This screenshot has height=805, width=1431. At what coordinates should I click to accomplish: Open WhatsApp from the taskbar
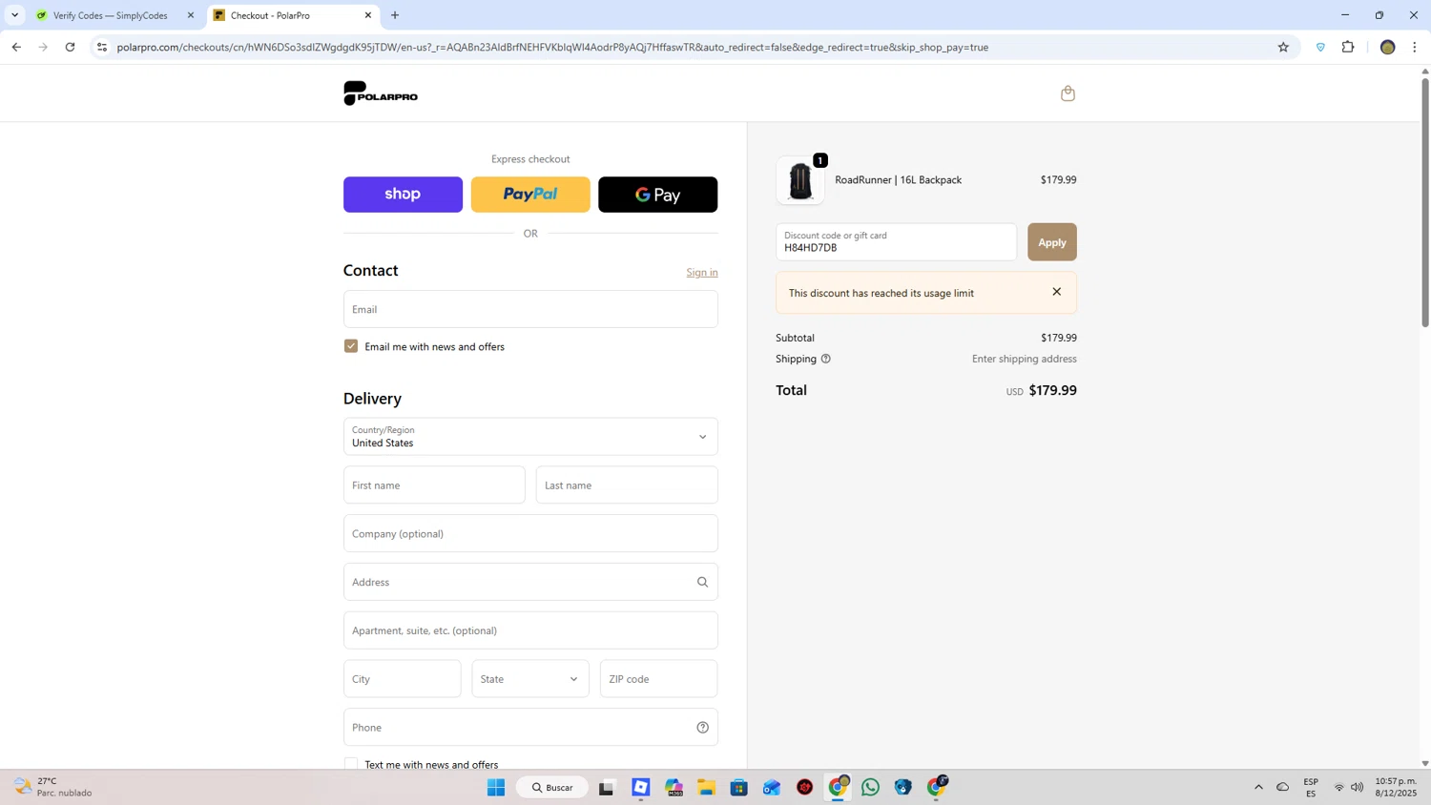click(x=870, y=787)
